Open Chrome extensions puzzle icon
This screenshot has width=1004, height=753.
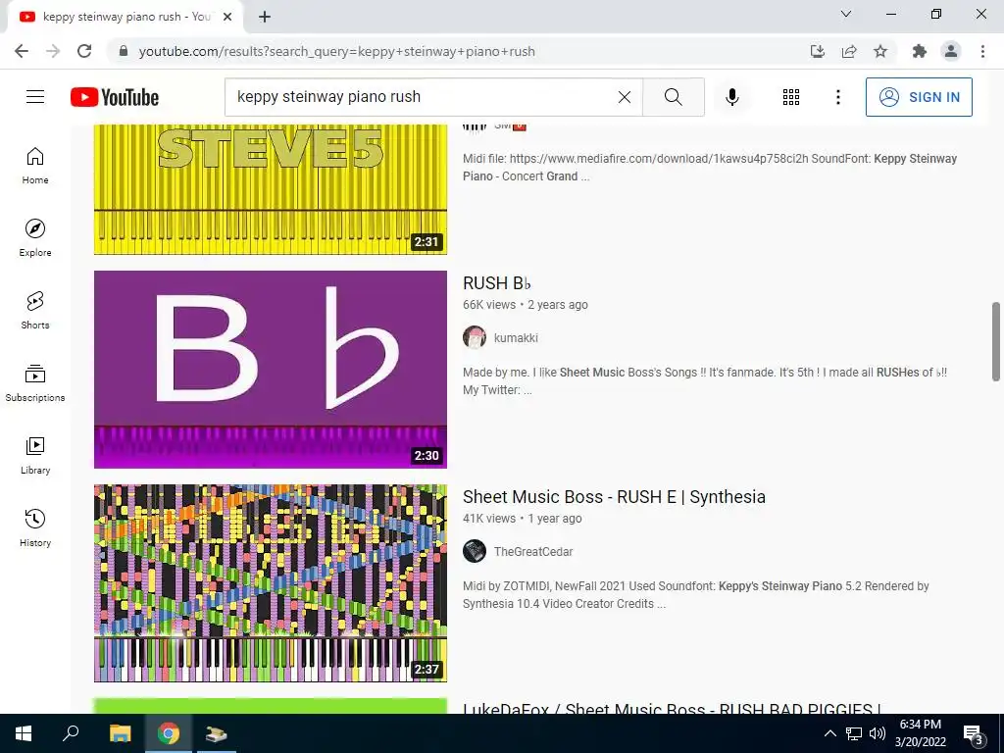tap(920, 51)
